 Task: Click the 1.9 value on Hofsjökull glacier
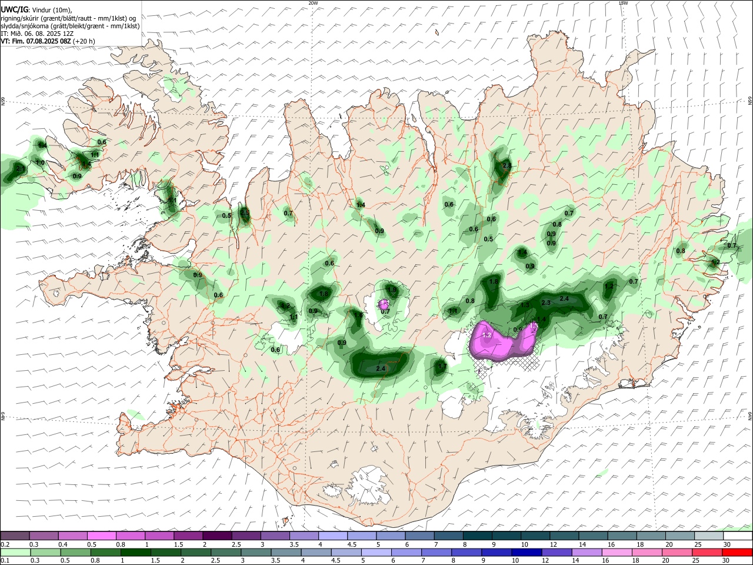click(x=392, y=290)
